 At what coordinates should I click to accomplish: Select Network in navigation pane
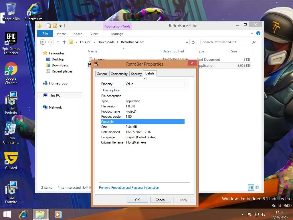click(x=55, y=107)
